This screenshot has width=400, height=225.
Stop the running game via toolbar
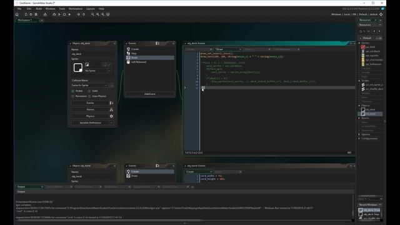tap(64, 14)
